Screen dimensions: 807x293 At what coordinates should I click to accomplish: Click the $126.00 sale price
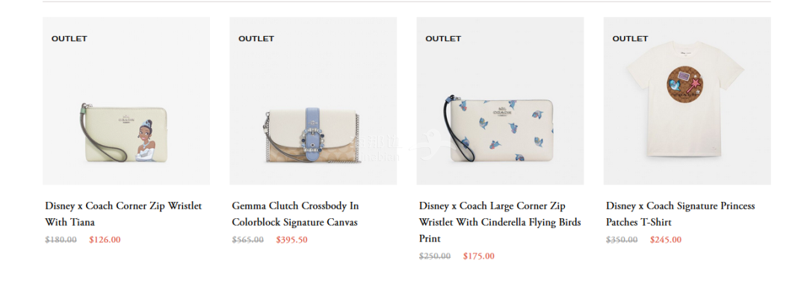pos(105,239)
